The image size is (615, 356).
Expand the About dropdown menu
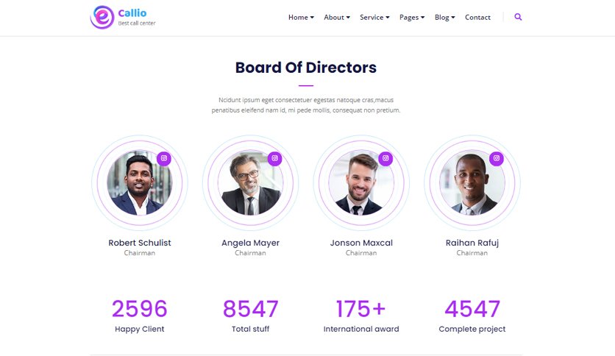337,17
